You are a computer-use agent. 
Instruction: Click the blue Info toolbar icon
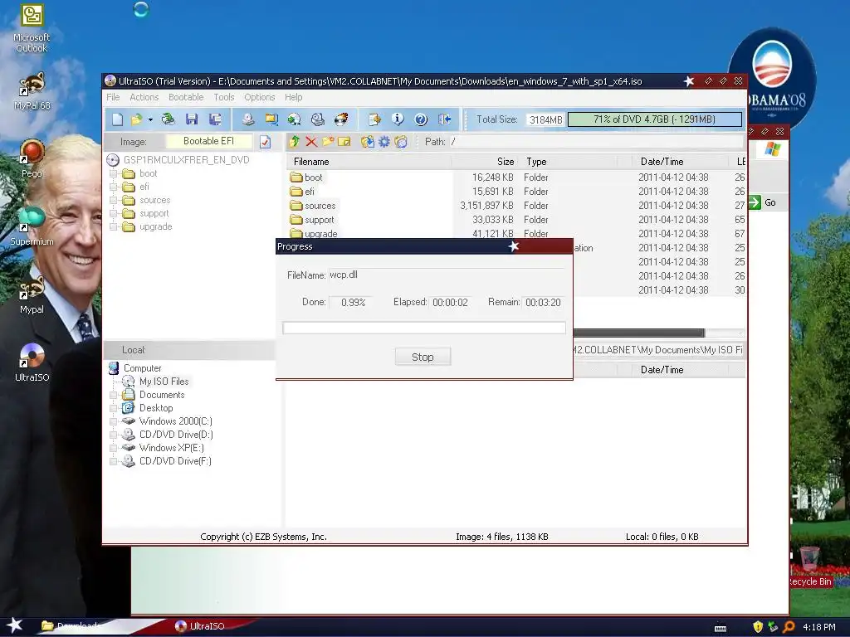398,119
